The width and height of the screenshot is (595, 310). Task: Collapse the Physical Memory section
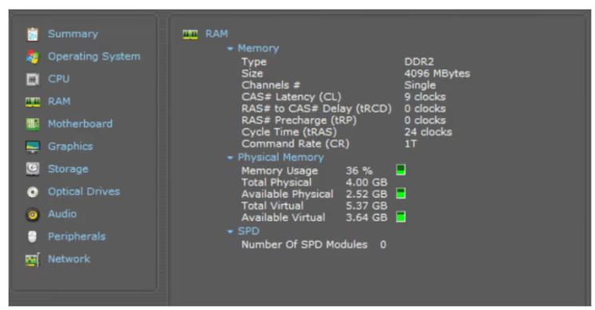[x=230, y=157]
